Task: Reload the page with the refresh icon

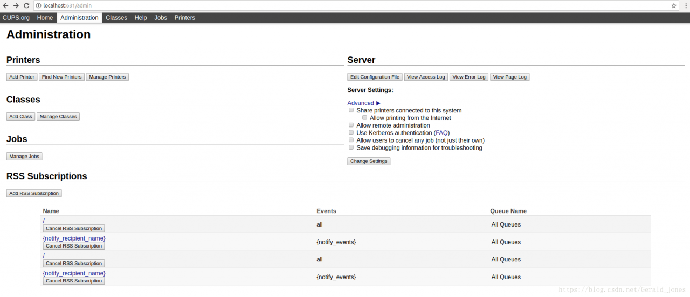Action: tap(26, 5)
